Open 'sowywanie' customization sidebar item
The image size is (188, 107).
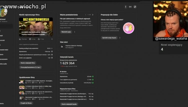point(4,59)
